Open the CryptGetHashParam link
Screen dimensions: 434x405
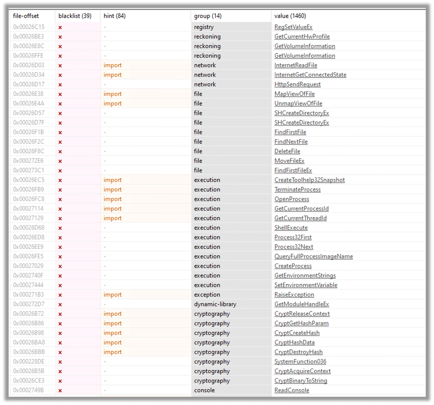click(x=302, y=323)
